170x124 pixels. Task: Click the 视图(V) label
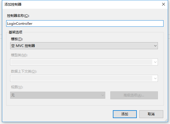17,87
